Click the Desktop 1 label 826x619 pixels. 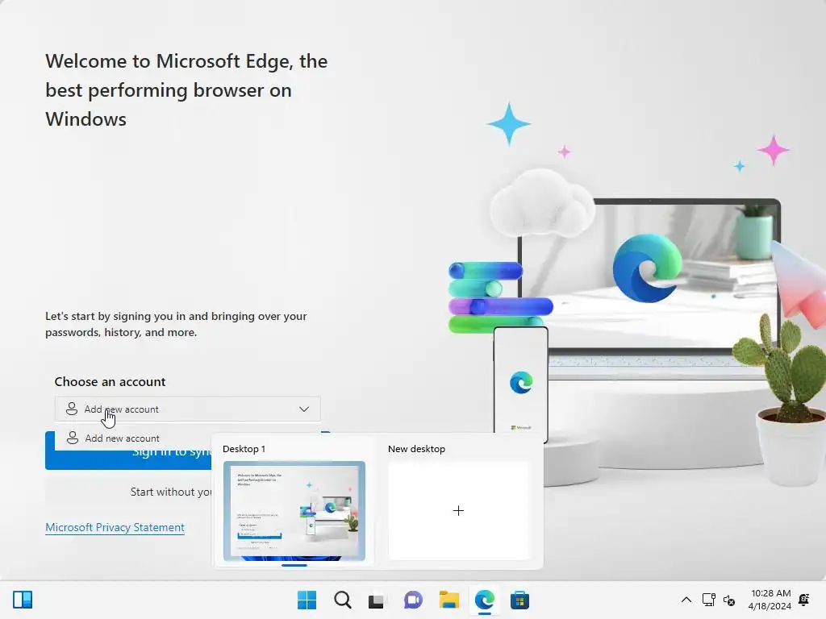[x=244, y=449]
